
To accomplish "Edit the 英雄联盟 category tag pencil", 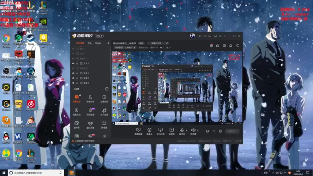I will (135, 47).
